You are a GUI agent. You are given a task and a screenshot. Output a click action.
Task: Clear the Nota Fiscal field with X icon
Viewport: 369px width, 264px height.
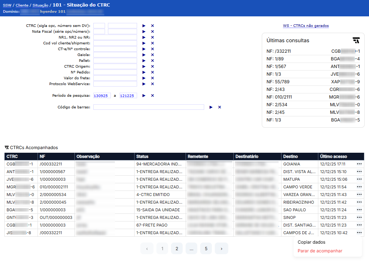point(152,32)
